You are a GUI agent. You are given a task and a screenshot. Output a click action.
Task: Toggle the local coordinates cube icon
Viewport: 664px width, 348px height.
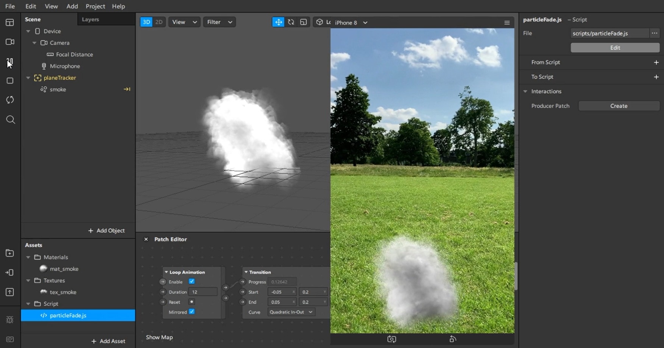click(320, 22)
